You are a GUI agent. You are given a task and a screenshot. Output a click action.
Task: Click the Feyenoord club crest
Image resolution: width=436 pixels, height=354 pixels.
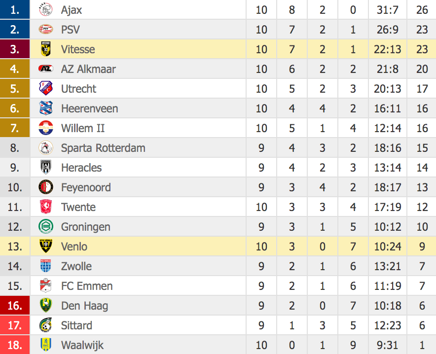(x=45, y=187)
